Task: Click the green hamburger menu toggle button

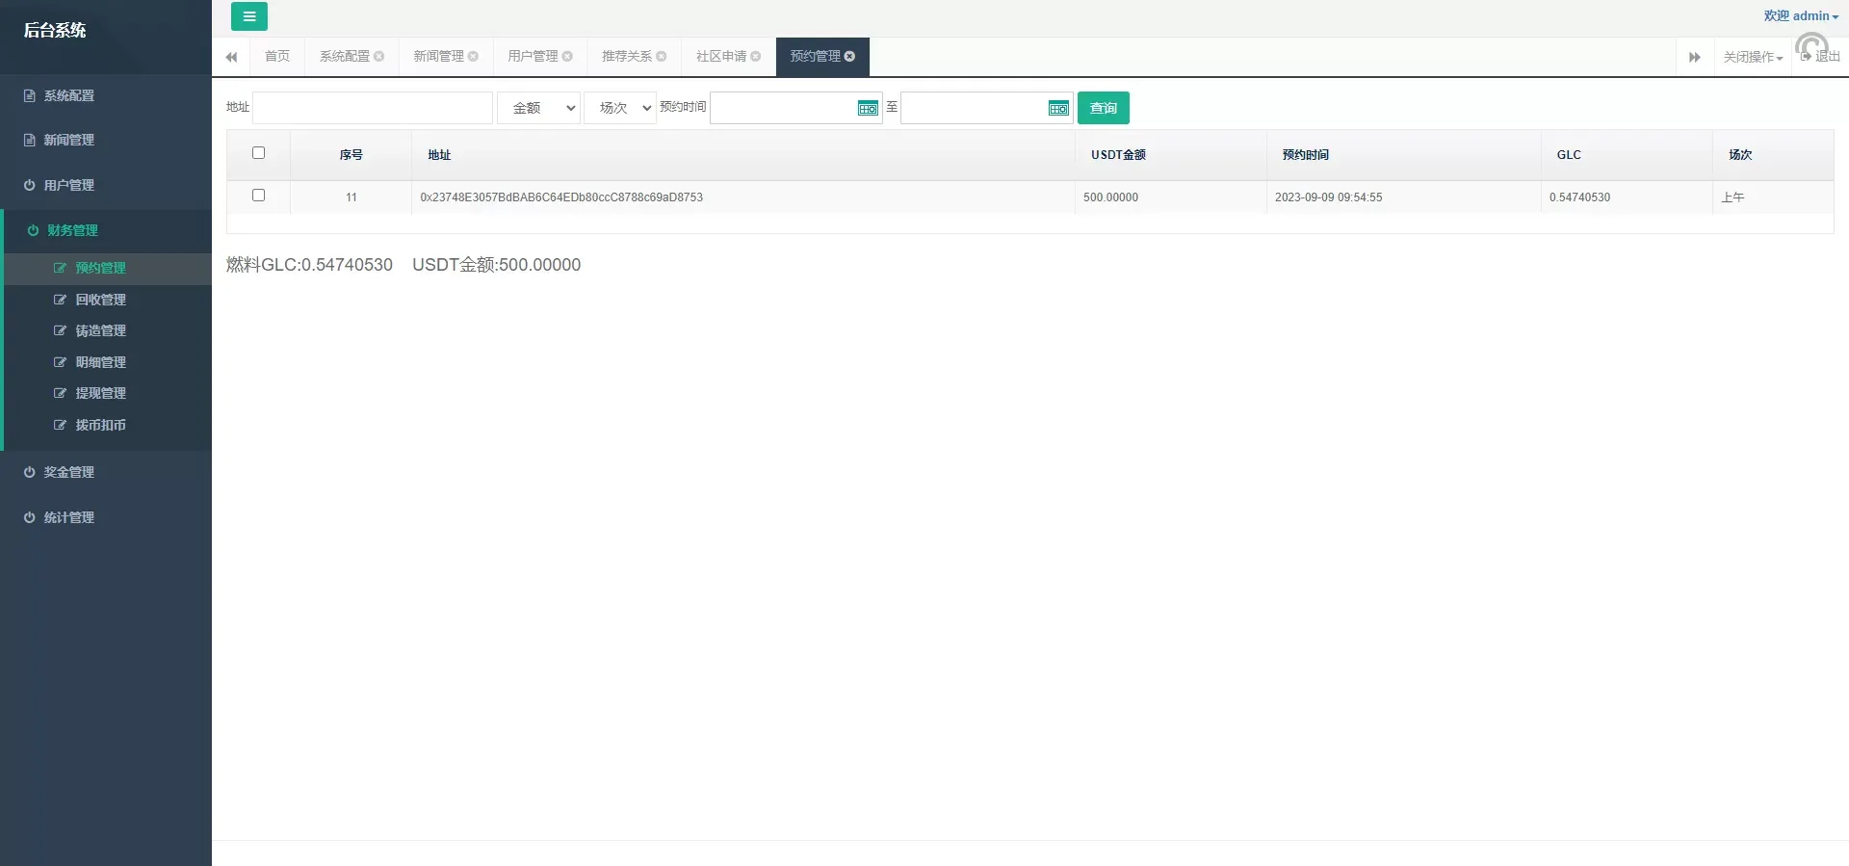Action: [x=248, y=16]
